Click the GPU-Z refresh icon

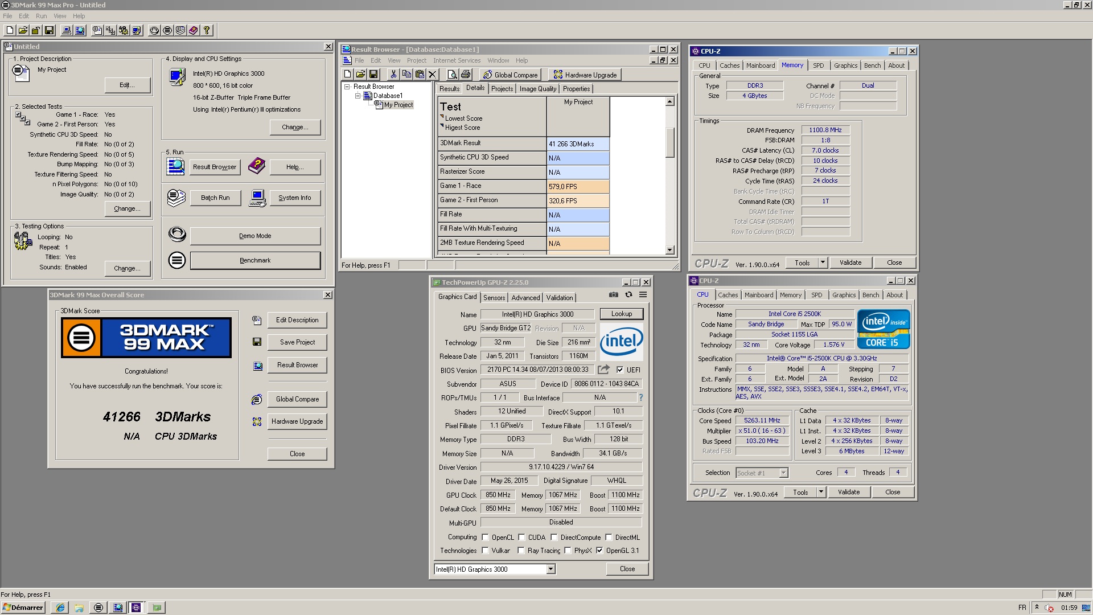(628, 294)
